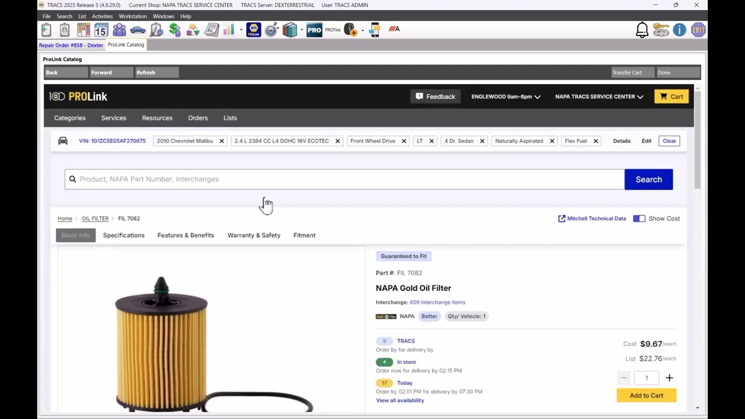
Task: Open Mitchell Technical Data link
Action: [592, 218]
